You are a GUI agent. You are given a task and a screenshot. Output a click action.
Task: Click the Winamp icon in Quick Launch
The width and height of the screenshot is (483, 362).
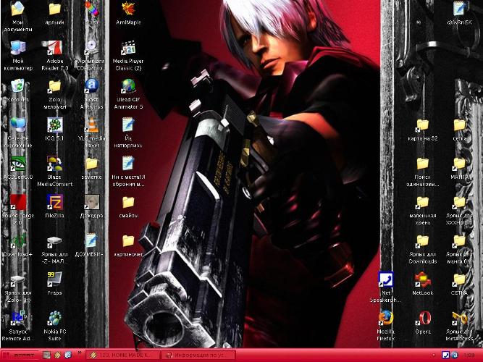(57, 355)
